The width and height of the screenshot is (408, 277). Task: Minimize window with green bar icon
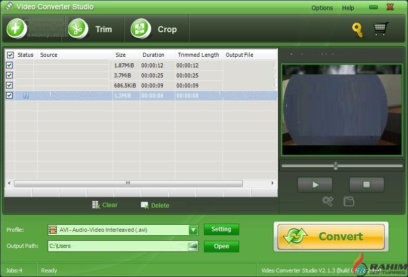[x=373, y=7]
